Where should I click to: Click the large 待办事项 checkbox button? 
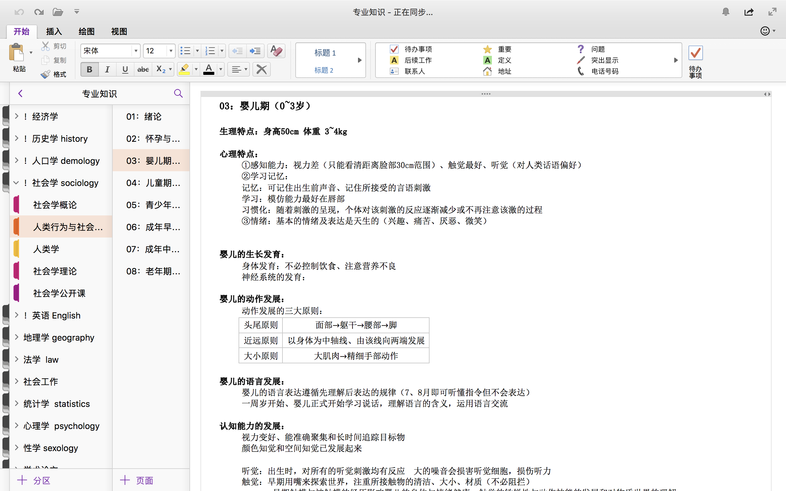(x=695, y=53)
